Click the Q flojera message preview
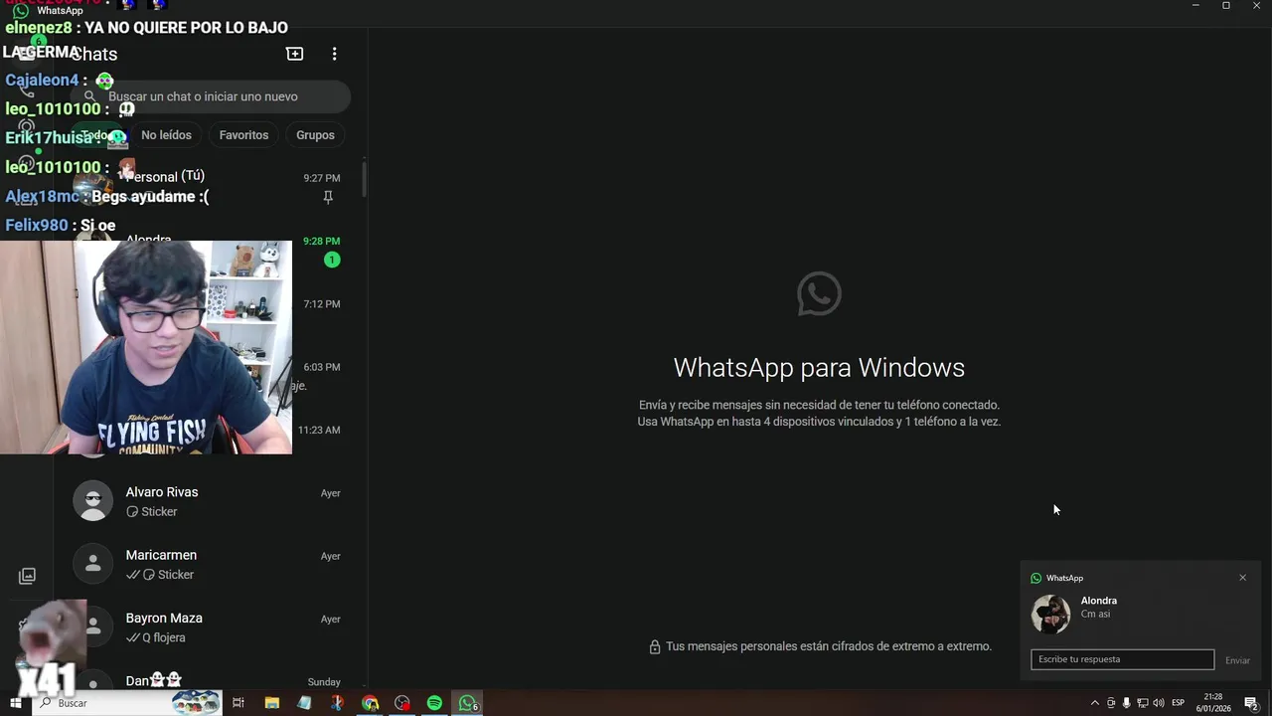This screenshot has height=716, width=1272. 163,637
